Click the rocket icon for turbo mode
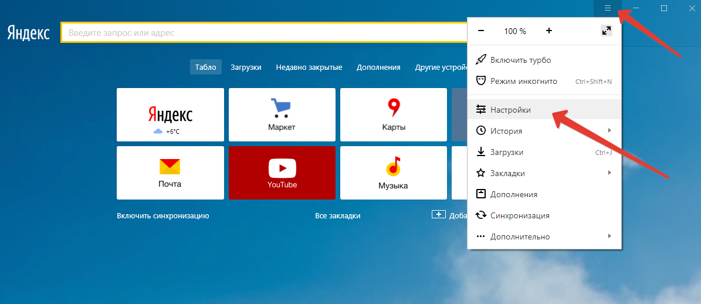 [480, 60]
